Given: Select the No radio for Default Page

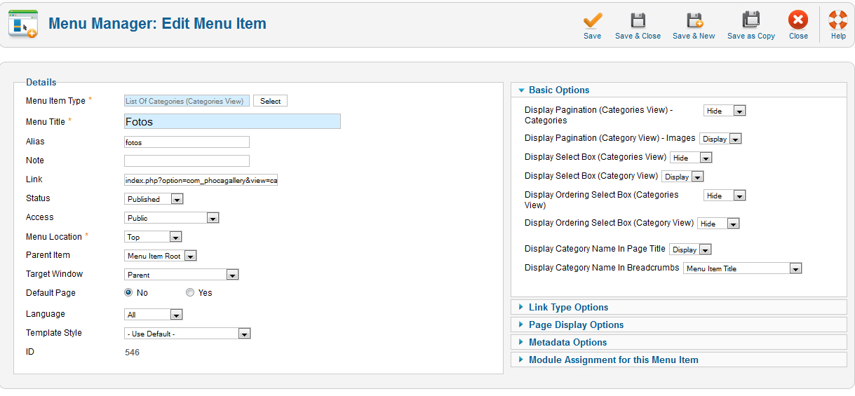Looking at the screenshot, I should coord(128,293).
